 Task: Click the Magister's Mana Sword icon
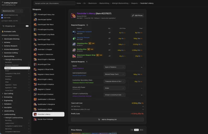click(35, 74)
